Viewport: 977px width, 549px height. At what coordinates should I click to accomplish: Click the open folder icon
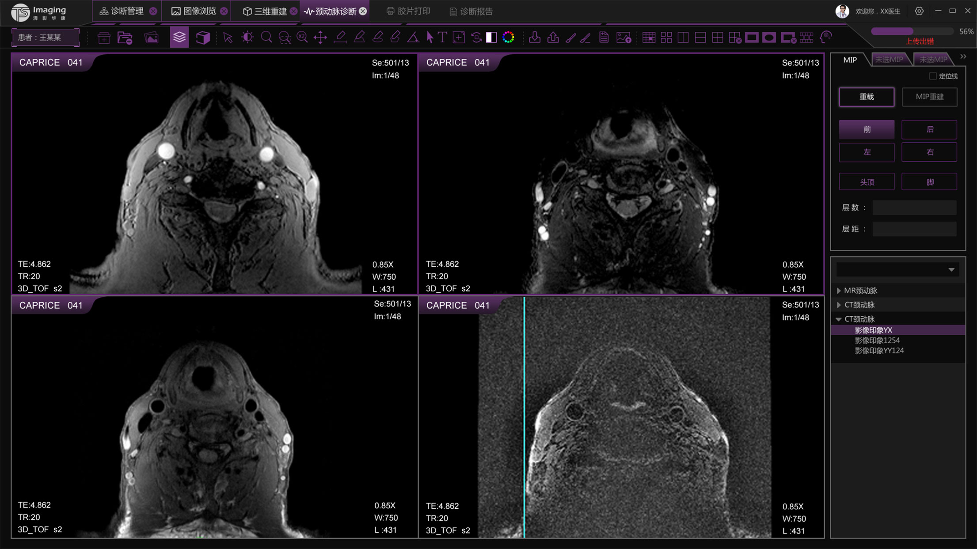pyautogui.click(x=125, y=38)
